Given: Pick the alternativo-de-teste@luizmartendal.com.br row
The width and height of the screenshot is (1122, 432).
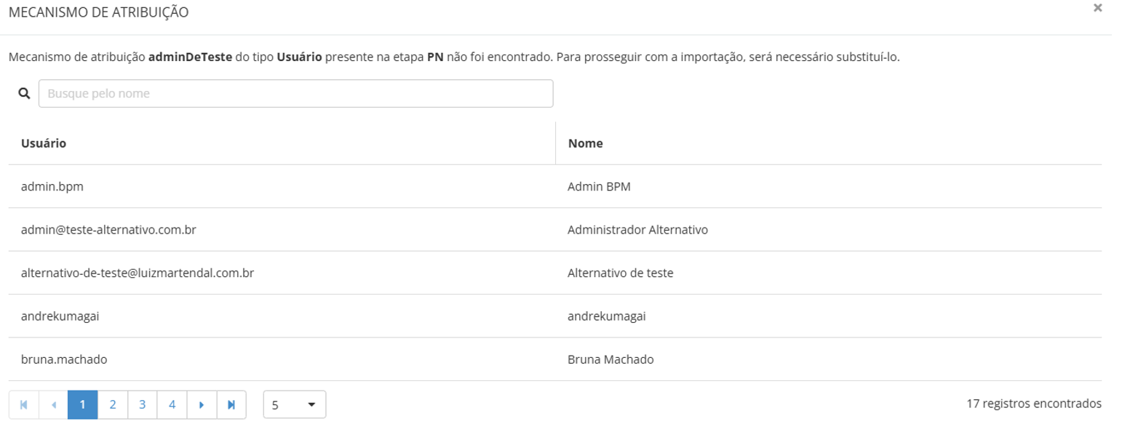Looking at the screenshot, I should pos(138,273).
